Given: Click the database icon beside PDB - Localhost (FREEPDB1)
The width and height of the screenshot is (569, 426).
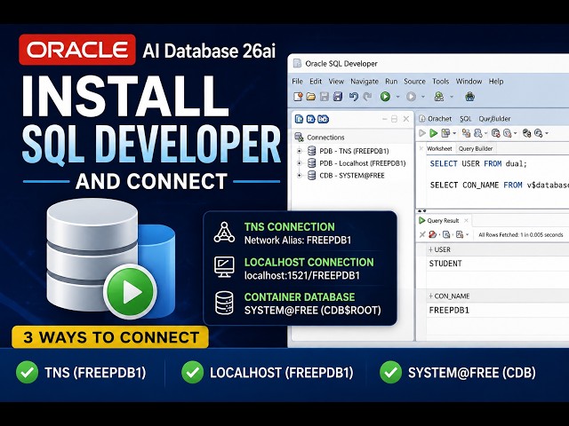Looking at the screenshot, I should coord(311,163).
